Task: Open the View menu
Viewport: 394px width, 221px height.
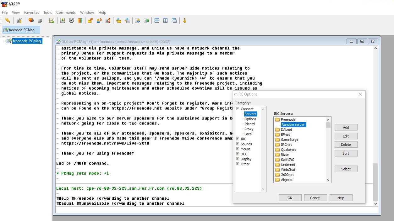Action: click(16, 13)
